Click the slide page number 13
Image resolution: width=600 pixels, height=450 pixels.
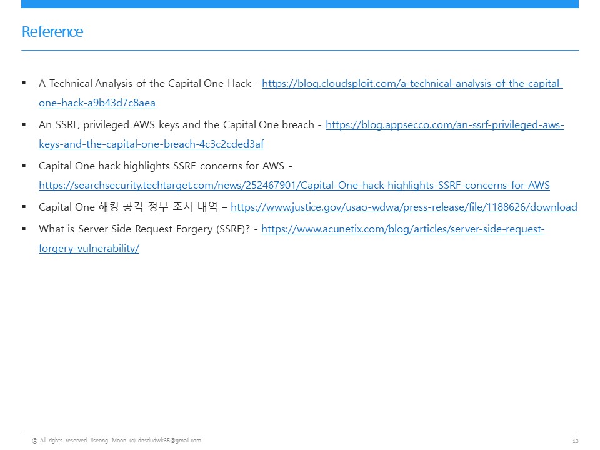(x=575, y=441)
